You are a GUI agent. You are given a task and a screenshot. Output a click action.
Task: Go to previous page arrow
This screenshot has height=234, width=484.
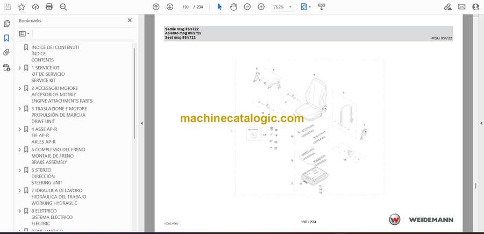pos(156,7)
